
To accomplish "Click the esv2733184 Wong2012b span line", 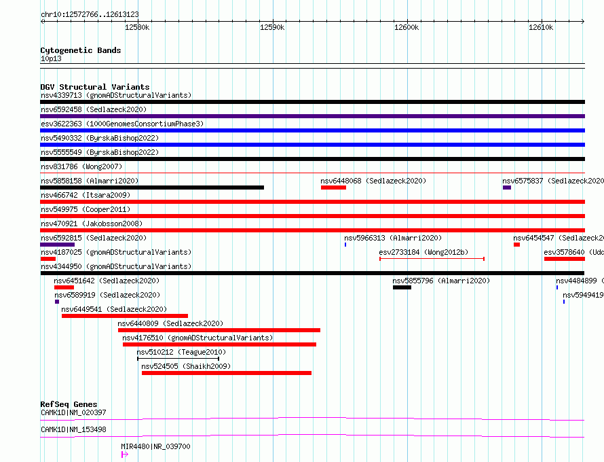I will coord(432,259).
